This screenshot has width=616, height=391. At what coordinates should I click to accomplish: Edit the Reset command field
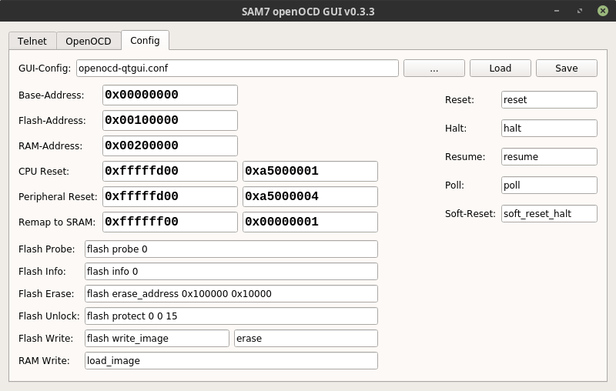click(x=549, y=100)
